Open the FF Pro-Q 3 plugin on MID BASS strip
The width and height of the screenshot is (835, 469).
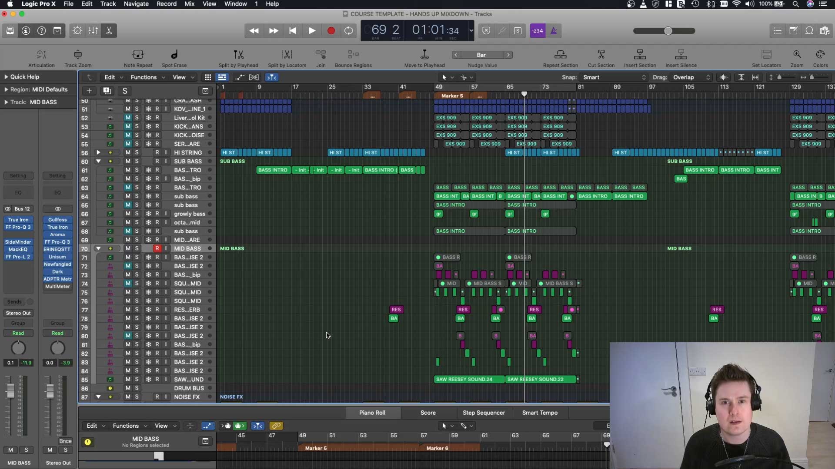point(18,227)
